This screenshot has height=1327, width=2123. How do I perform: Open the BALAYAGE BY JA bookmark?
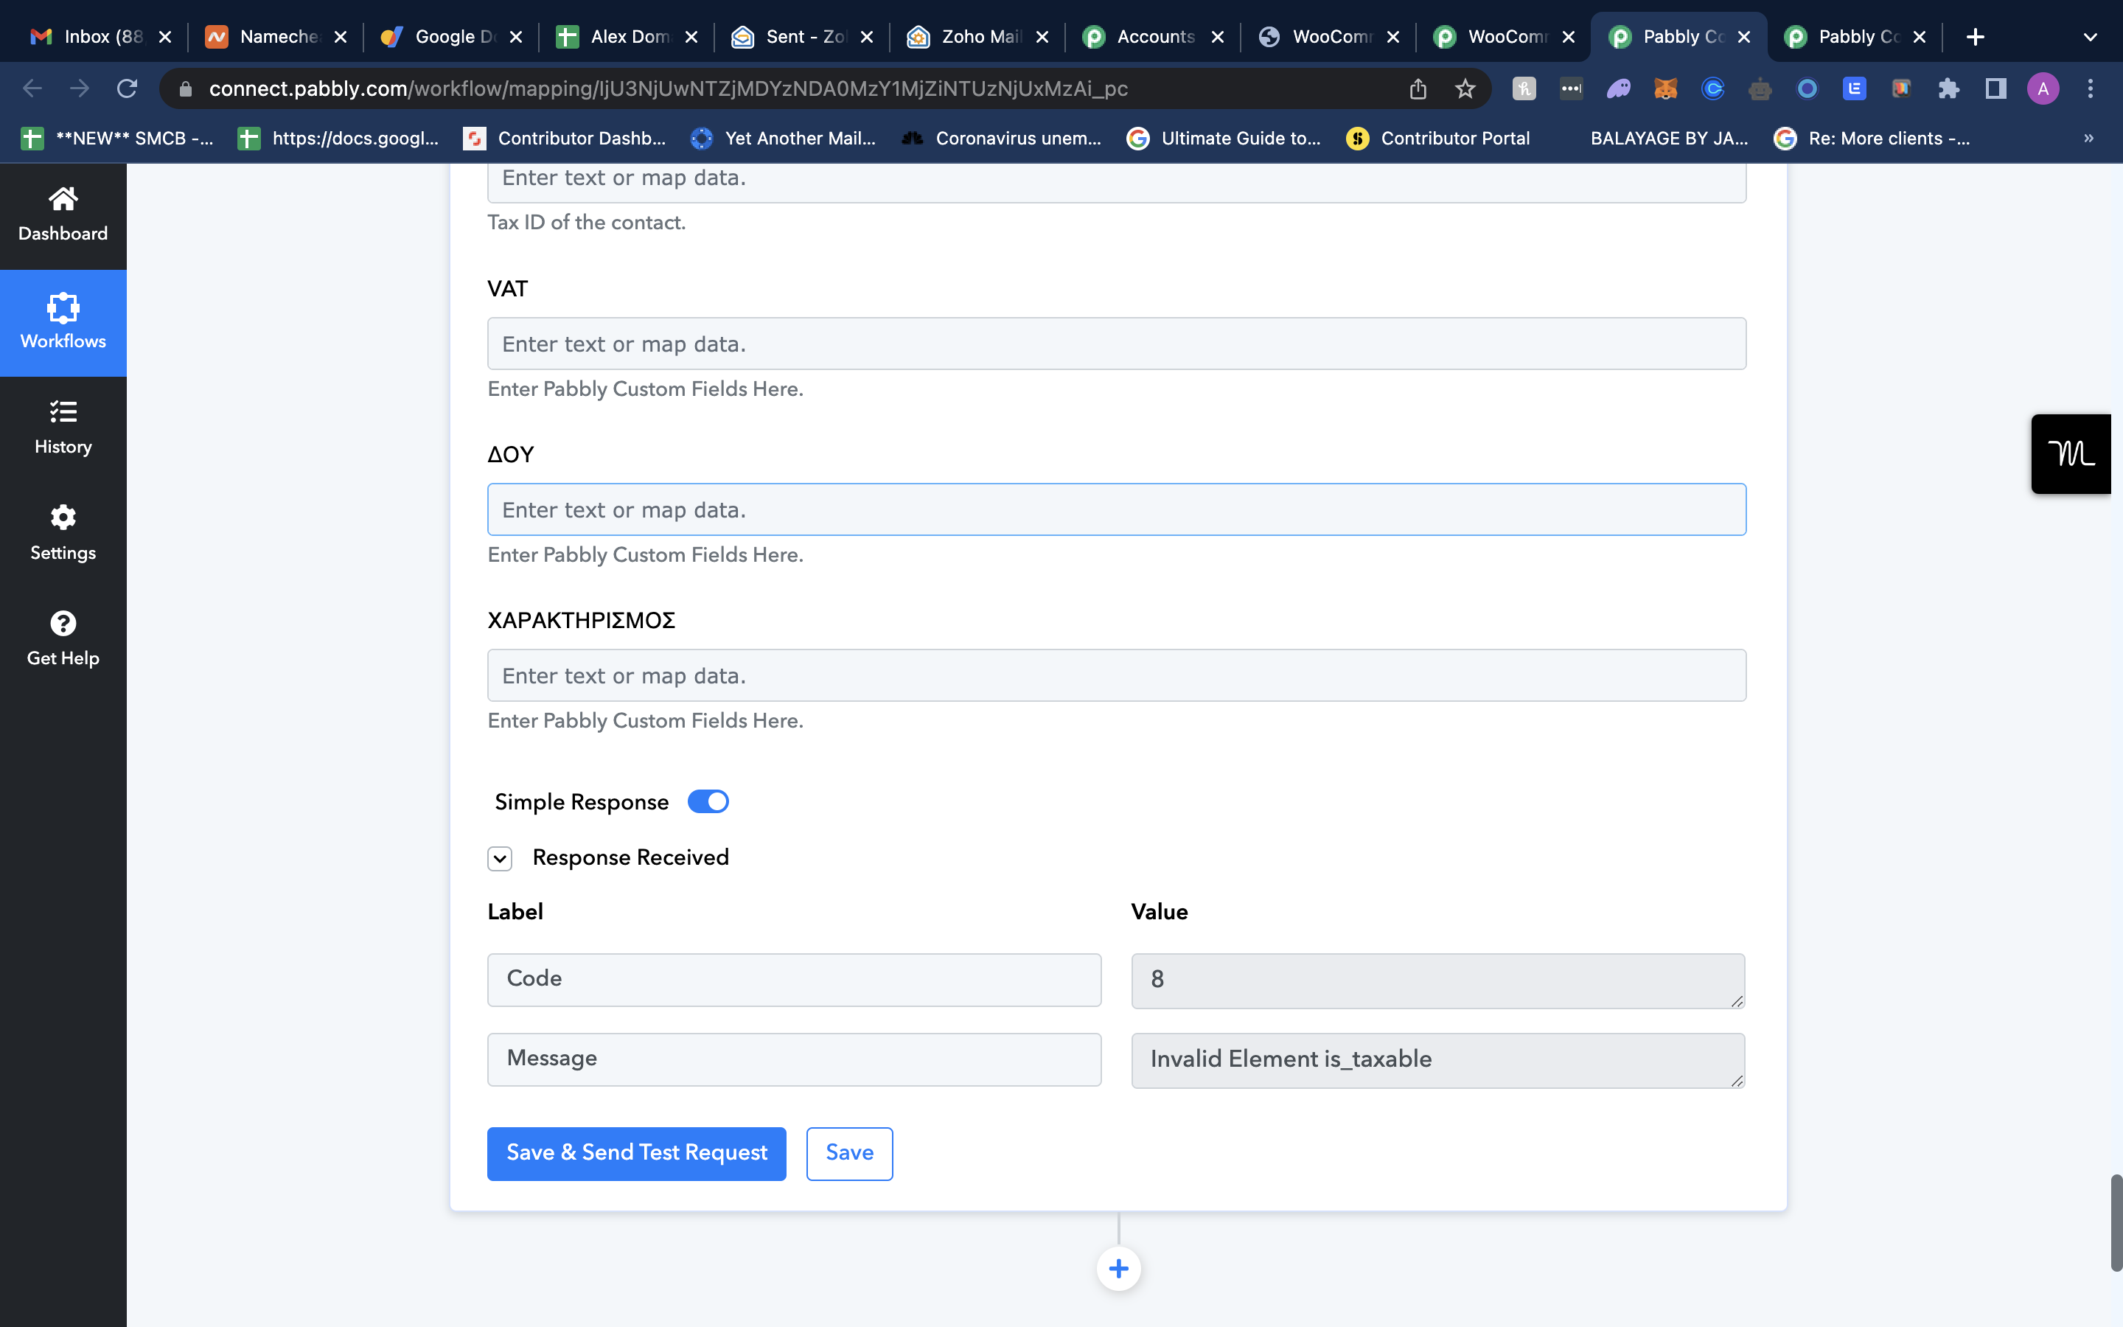1669,138
